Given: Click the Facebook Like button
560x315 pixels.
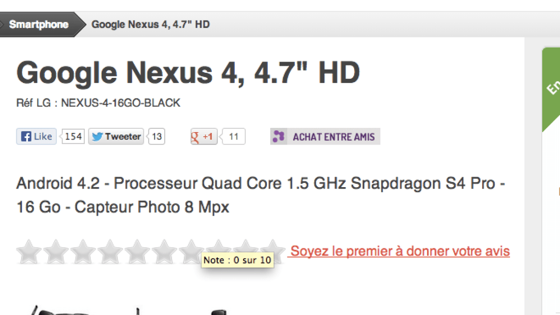Looking at the screenshot, I should pyautogui.click(x=36, y=137).
